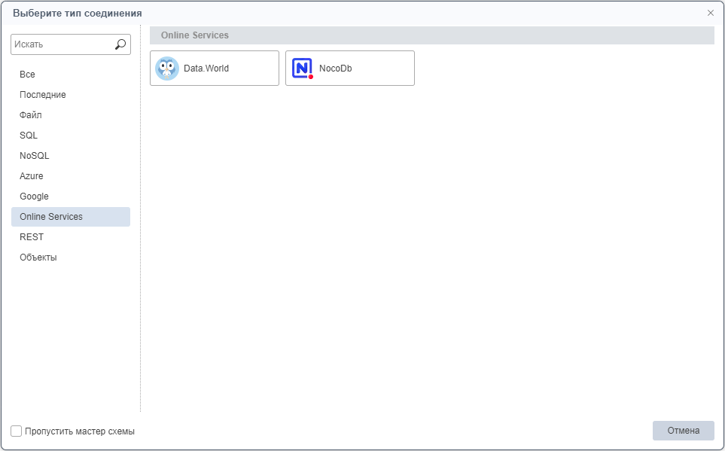Open the Последние category
This screenshot has width=725, height=451.
click(43, 95)
